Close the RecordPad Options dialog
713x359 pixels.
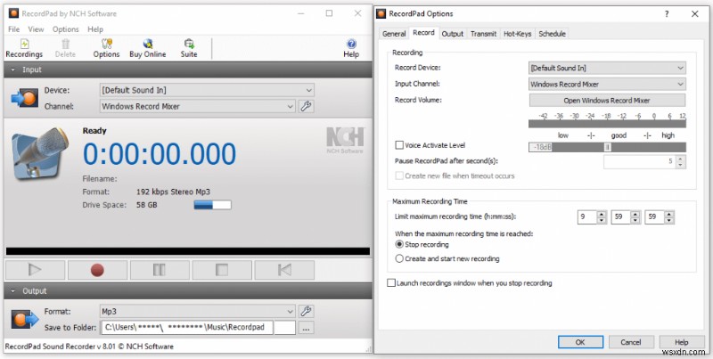click(x=694, y=14)
